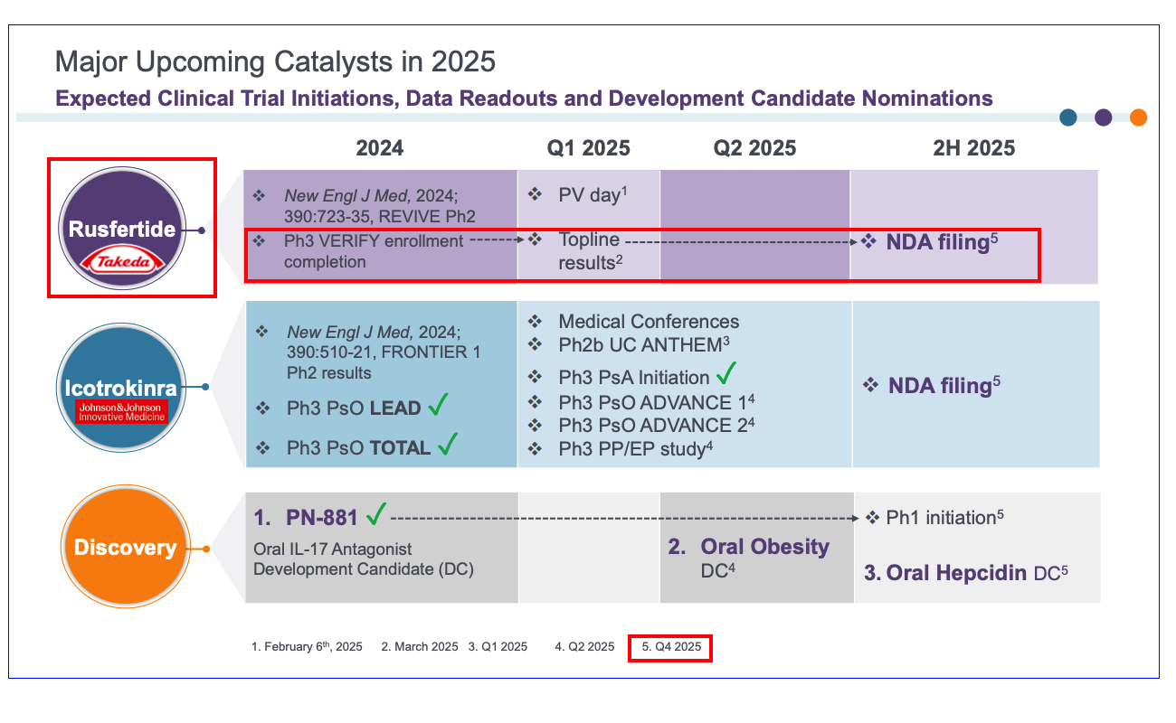Viewport: 1176px width, 723px height.
Task: Click the 2024 column header
Action: point(380,147)
